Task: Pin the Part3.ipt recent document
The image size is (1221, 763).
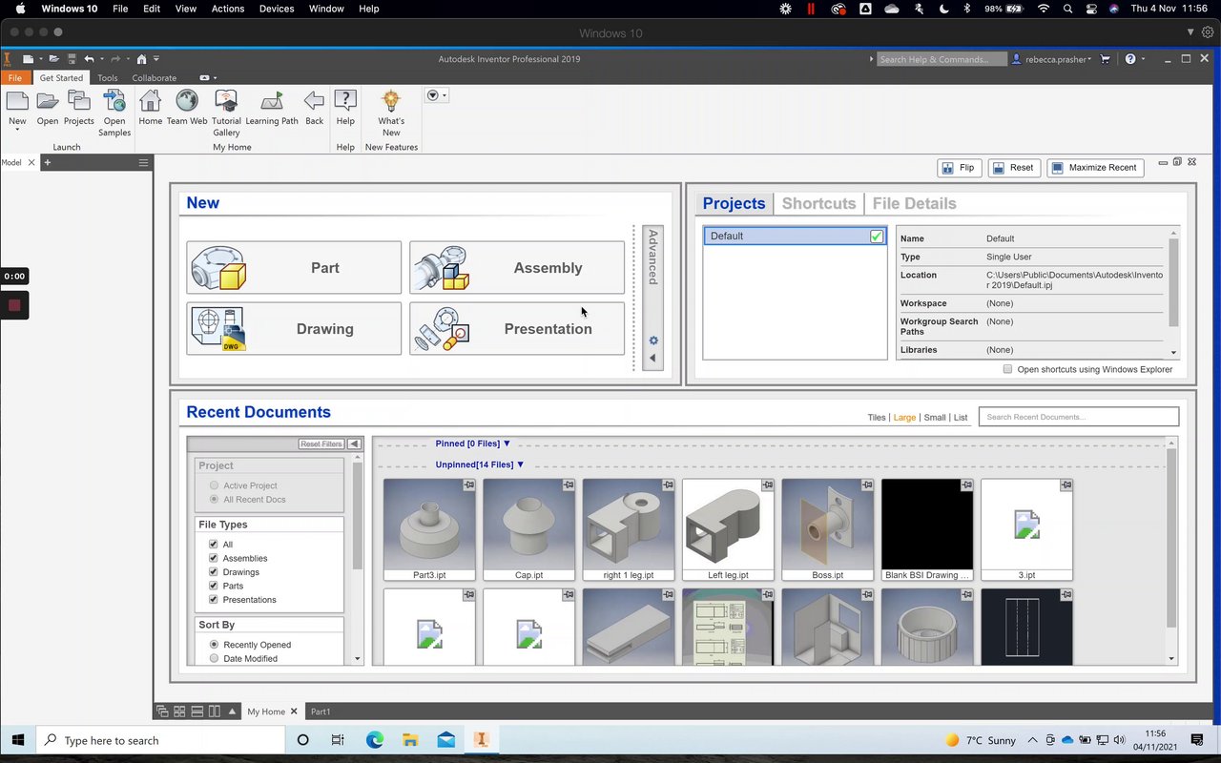Action: click(468, 485)
